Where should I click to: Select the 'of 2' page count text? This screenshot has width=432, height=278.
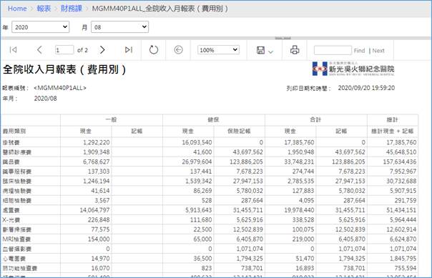(82, 50)
